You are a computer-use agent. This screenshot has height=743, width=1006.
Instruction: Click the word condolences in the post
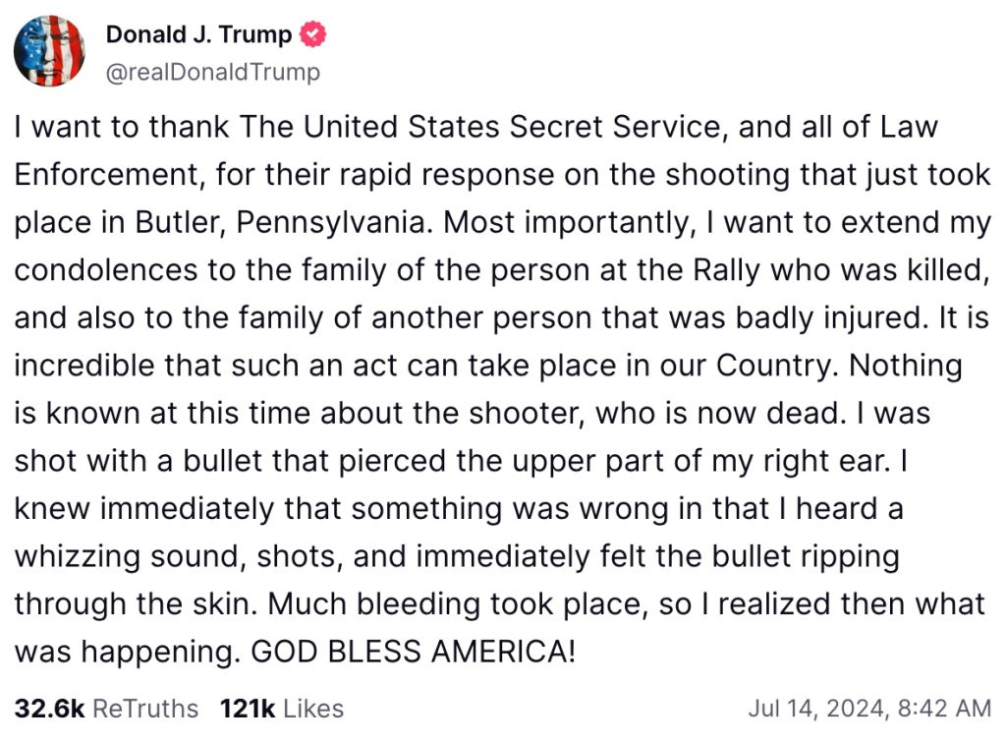tap(106, 270)
